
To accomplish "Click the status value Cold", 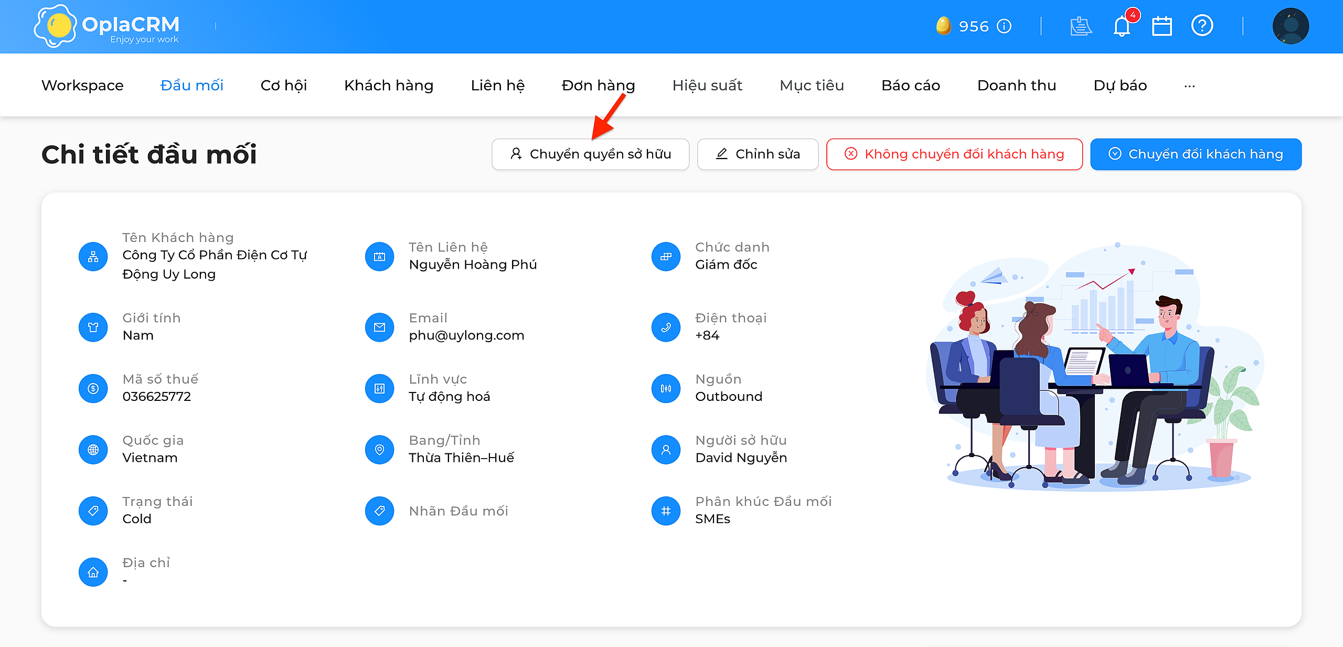I will point(136,518).
